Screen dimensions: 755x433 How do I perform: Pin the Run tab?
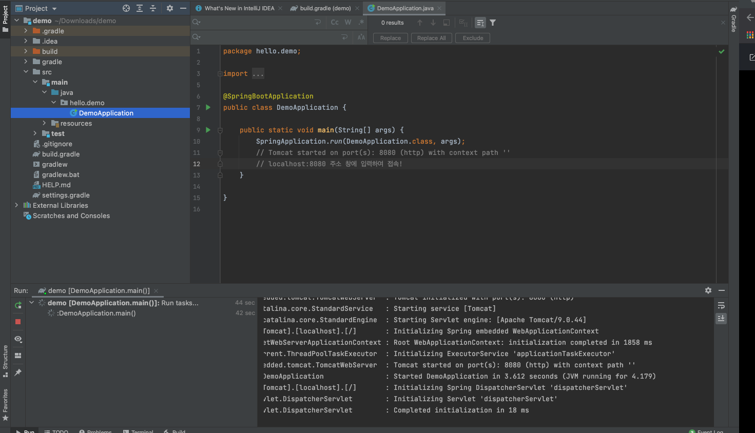pos(18,372)
